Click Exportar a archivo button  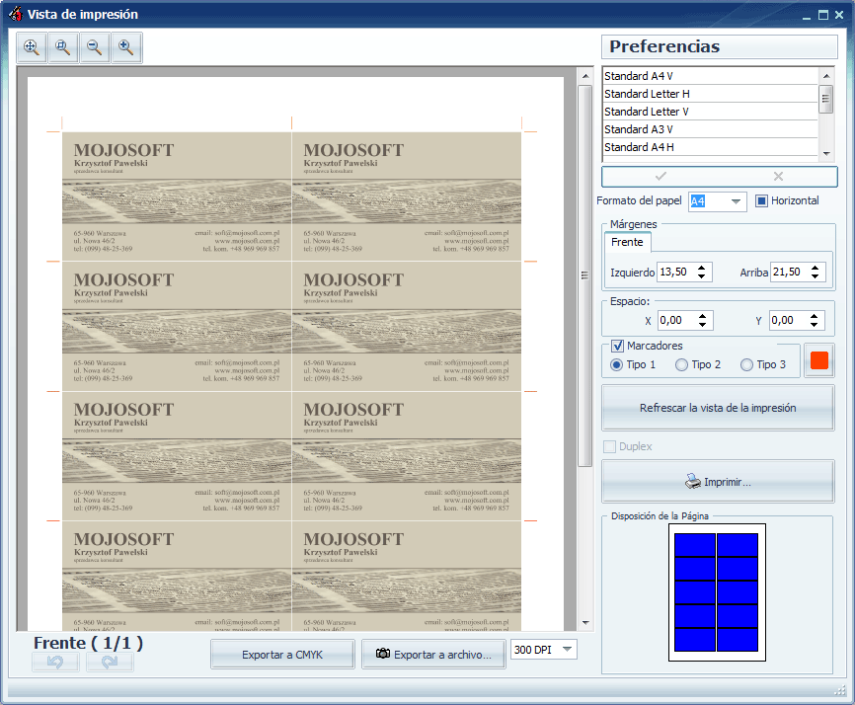point(434,655)
